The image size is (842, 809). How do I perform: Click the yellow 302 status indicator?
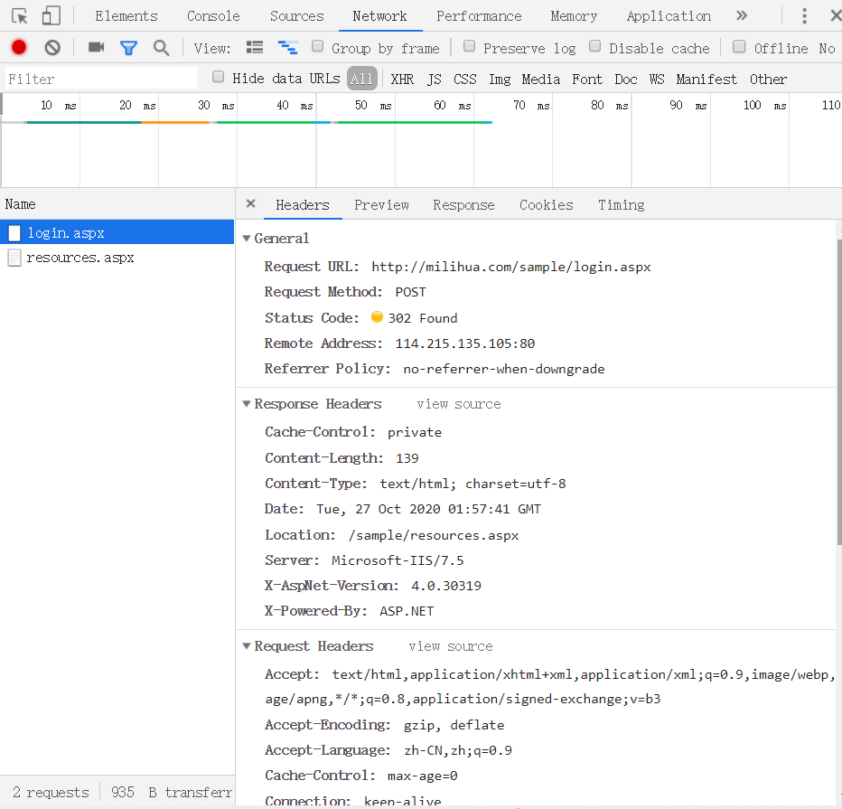tap(377, 317)
